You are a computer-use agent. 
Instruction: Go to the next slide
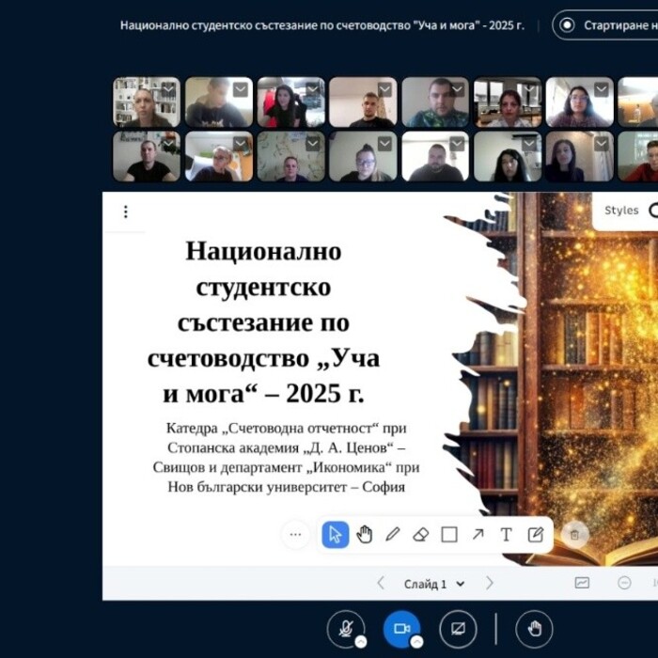489,584
